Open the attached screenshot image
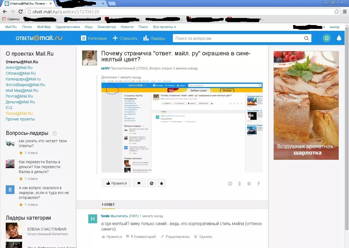 (182, 126)
